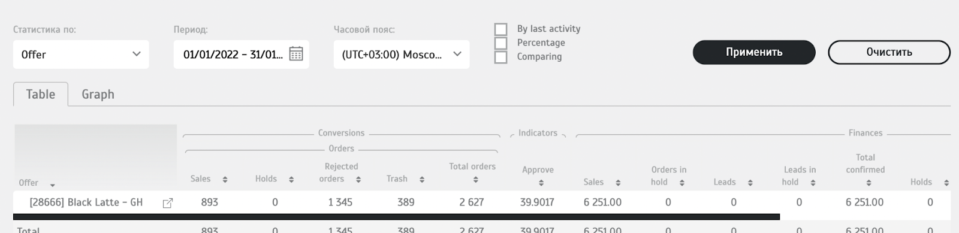
Task: Sort by Total orders column arrows
Action: pos(475,179)
